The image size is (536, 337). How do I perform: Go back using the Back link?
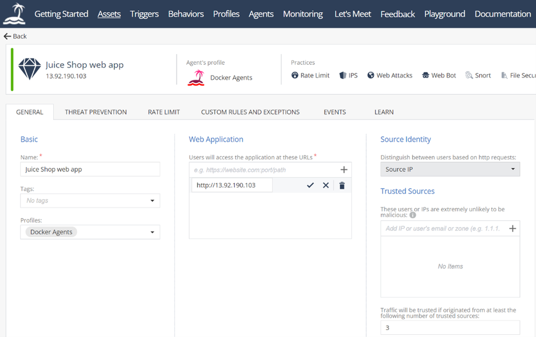15,36
